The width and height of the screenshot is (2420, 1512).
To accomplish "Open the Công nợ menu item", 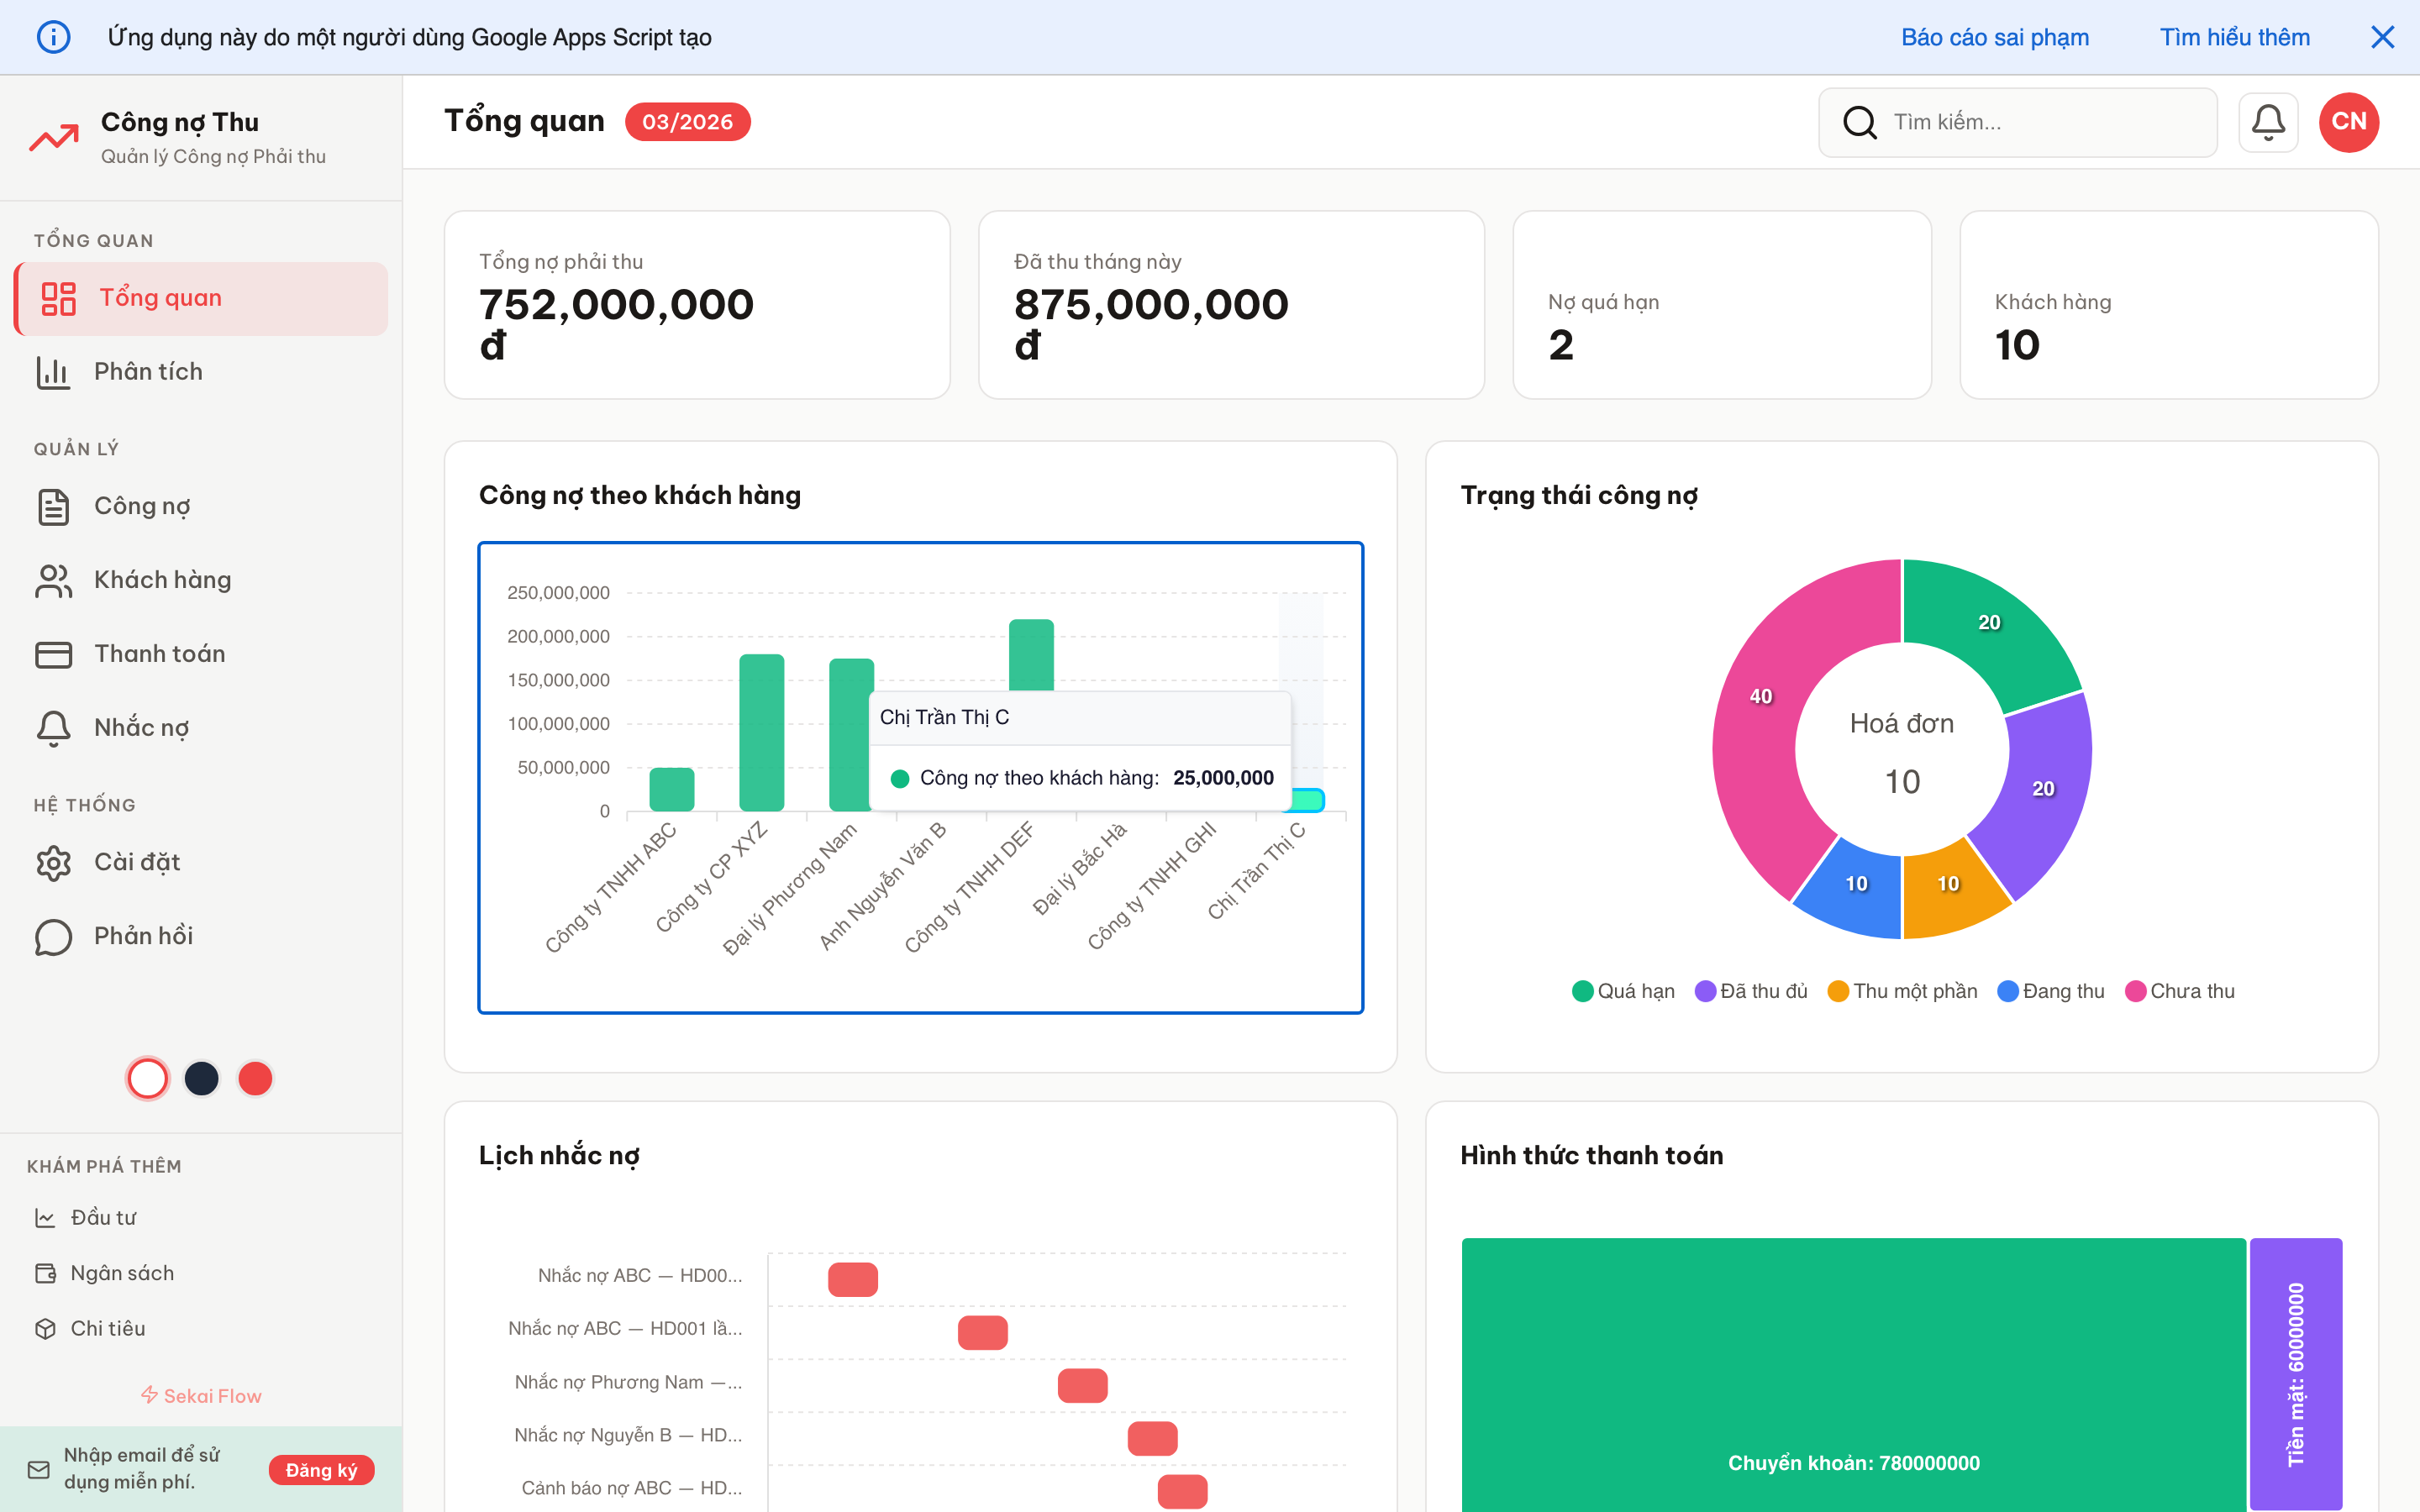I will (x=142, y=506).
